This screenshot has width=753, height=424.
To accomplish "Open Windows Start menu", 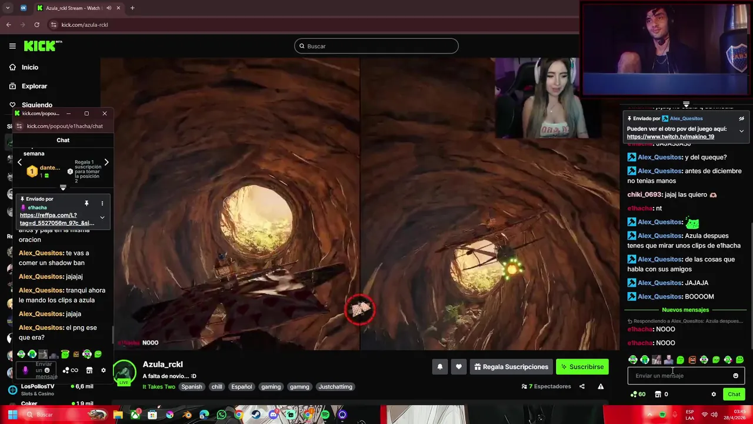I will (x=12, y=415).
